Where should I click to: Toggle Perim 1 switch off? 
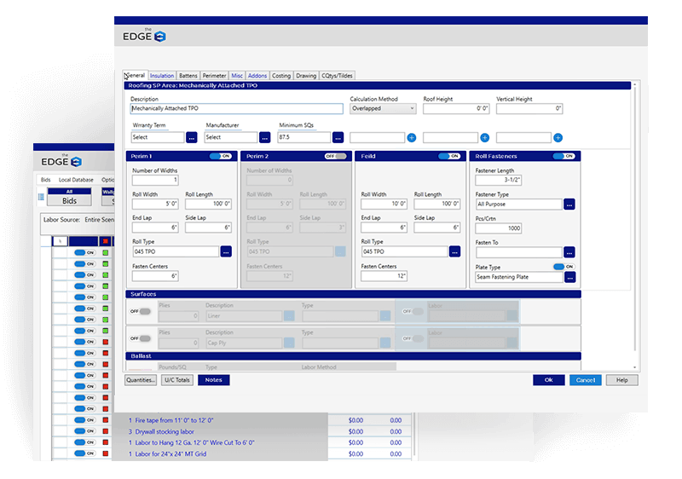221,156
